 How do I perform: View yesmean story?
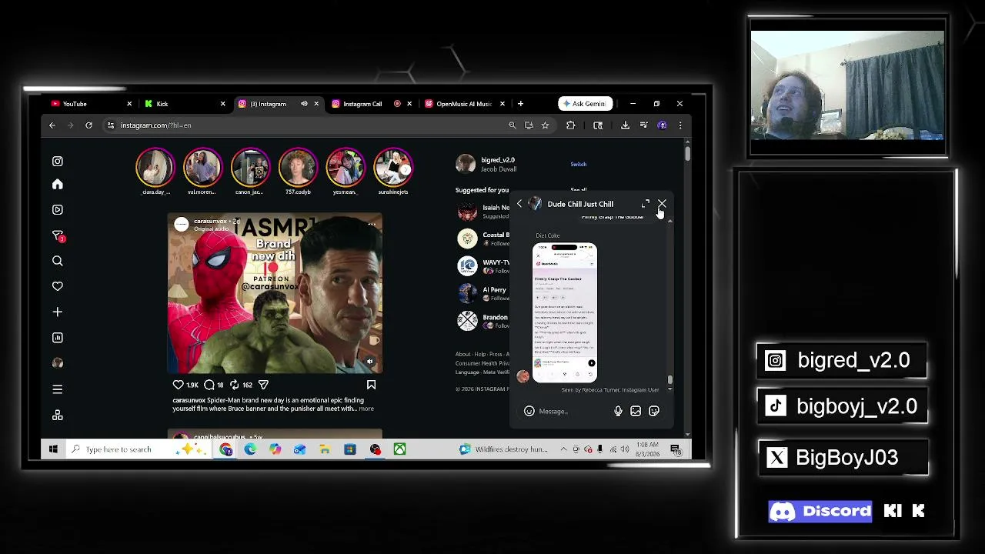346,168
